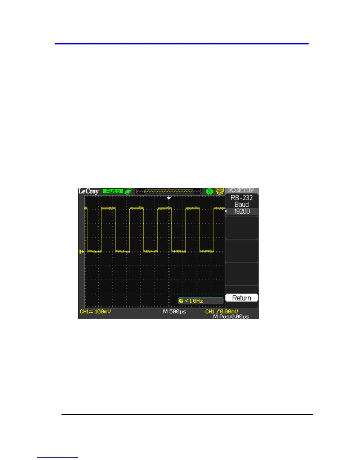Viewport: 355px width, 460px height.
Task: Click the CH1 100mV scale readout
Action: point(95,312)
